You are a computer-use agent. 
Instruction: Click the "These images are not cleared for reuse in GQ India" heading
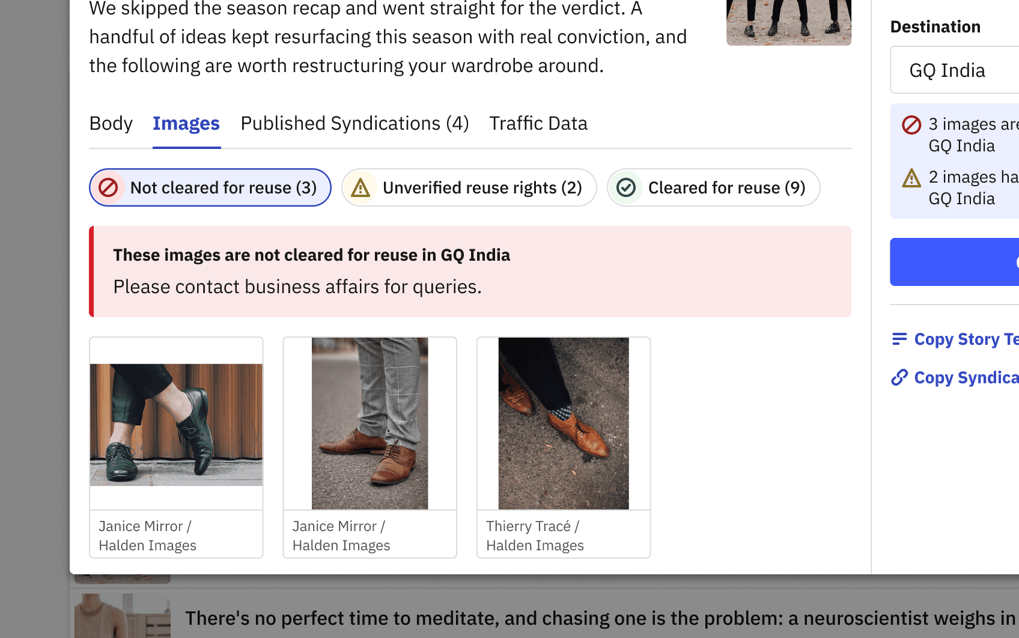pyautogui.click(x=312, y=255)
